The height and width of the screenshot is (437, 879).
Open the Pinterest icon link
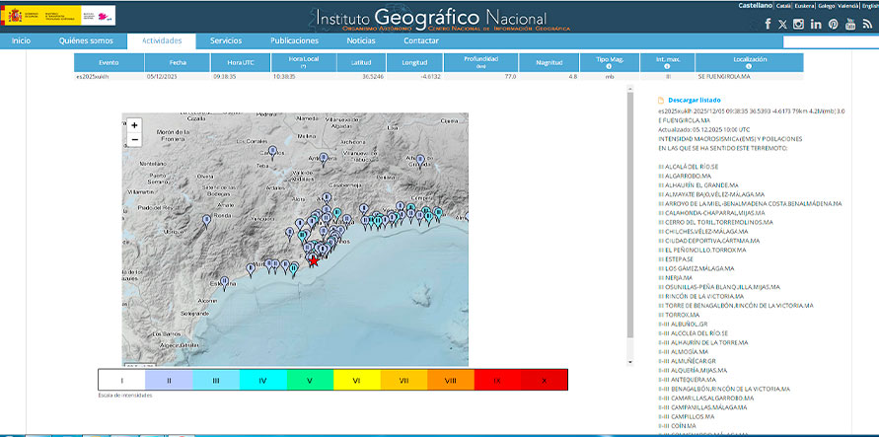tap(833, 24)
